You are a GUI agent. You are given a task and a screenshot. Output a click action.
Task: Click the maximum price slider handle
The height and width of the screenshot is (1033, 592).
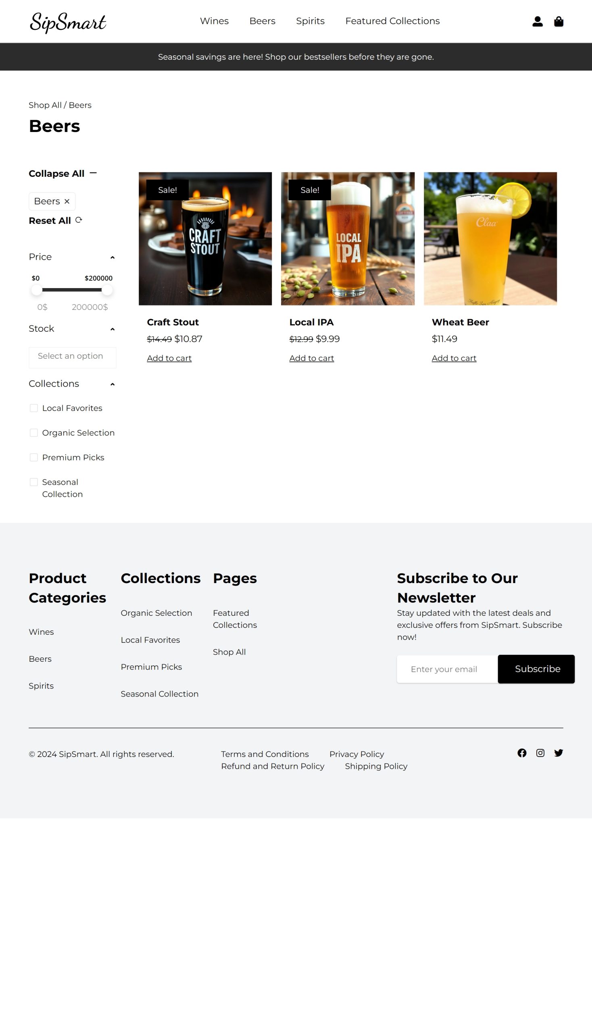pos(107,290)
